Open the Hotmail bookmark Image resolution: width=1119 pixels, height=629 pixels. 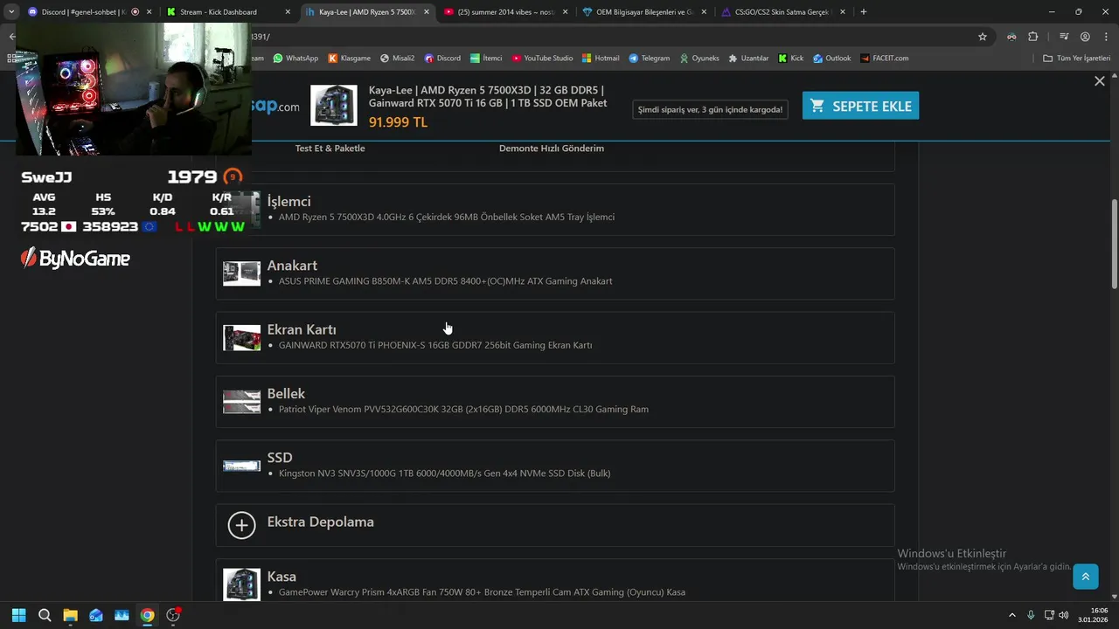[601, 59]
